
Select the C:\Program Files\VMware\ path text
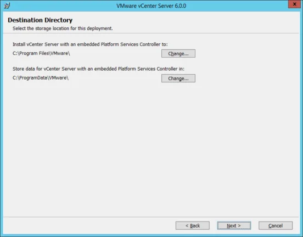pyautogui.click(x=41, y=53)
